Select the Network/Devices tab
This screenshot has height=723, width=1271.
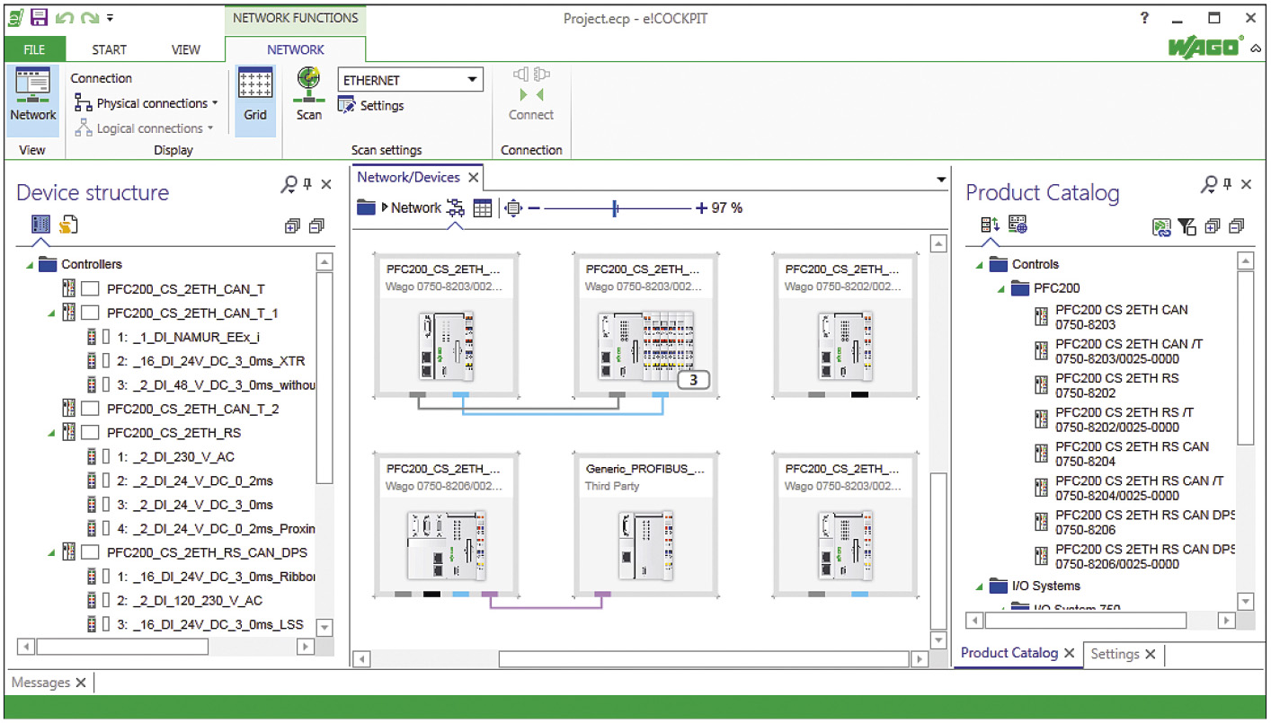[417, 178]
